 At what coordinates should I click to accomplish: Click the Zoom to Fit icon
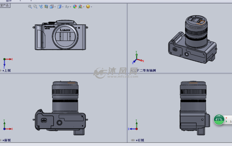point(30,7)
